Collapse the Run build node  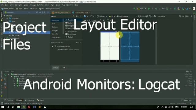click(x=11, y=77)
